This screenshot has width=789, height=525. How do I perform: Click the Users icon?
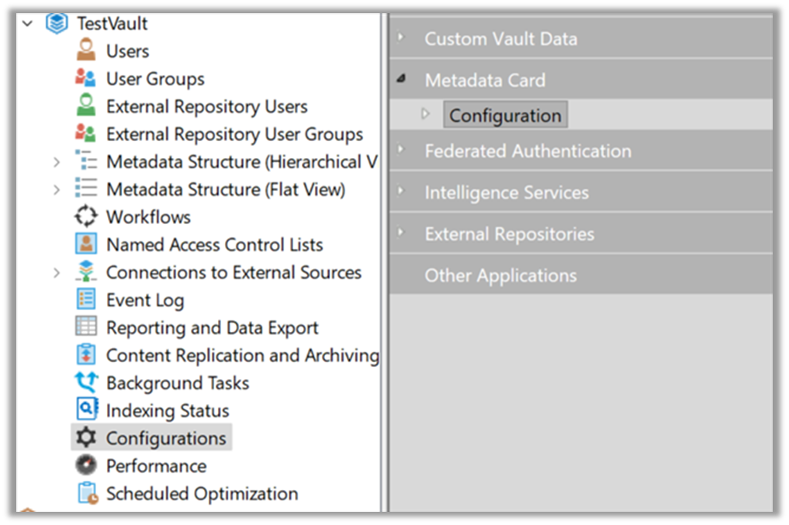pyautogui.click(x=86, y=50)
